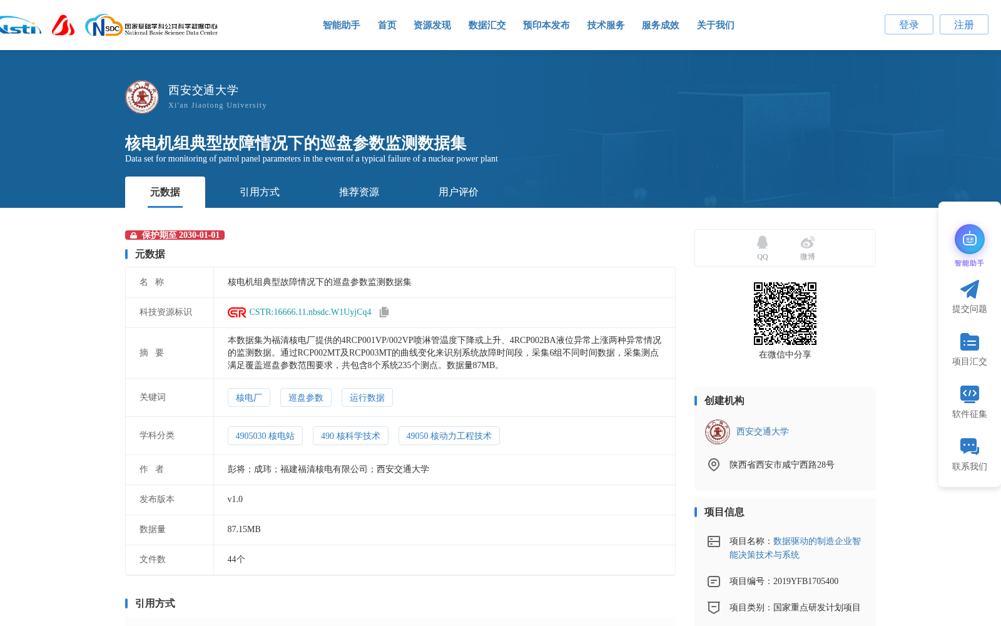Viewport: 1001px width, 626px height.
Task: Click the 登录 button
Action: pyautogui.click(x=909, y=24)
